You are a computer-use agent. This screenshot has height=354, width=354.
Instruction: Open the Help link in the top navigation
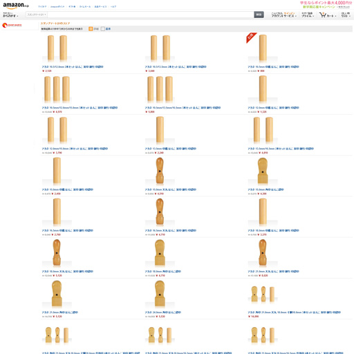[x=113, y=7]
